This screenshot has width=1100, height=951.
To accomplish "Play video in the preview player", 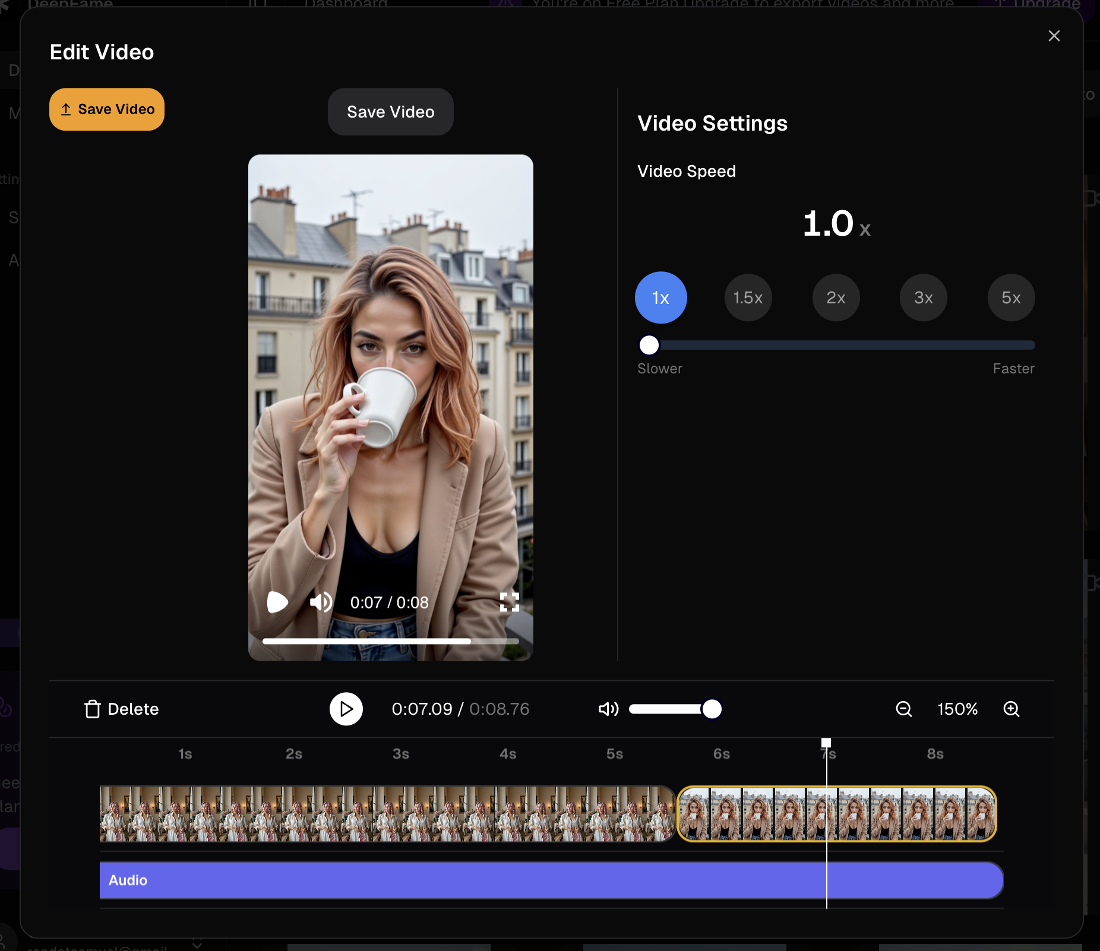I will coord(277,602).
